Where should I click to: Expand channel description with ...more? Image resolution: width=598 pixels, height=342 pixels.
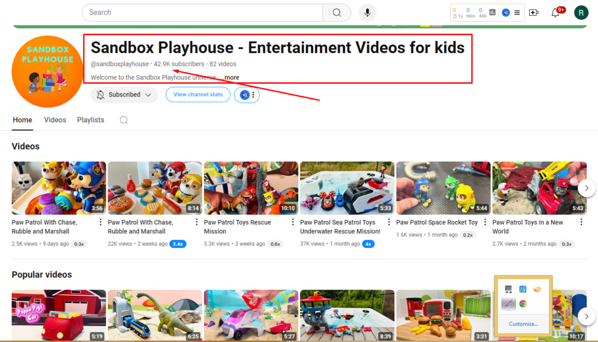coord(230,78)
